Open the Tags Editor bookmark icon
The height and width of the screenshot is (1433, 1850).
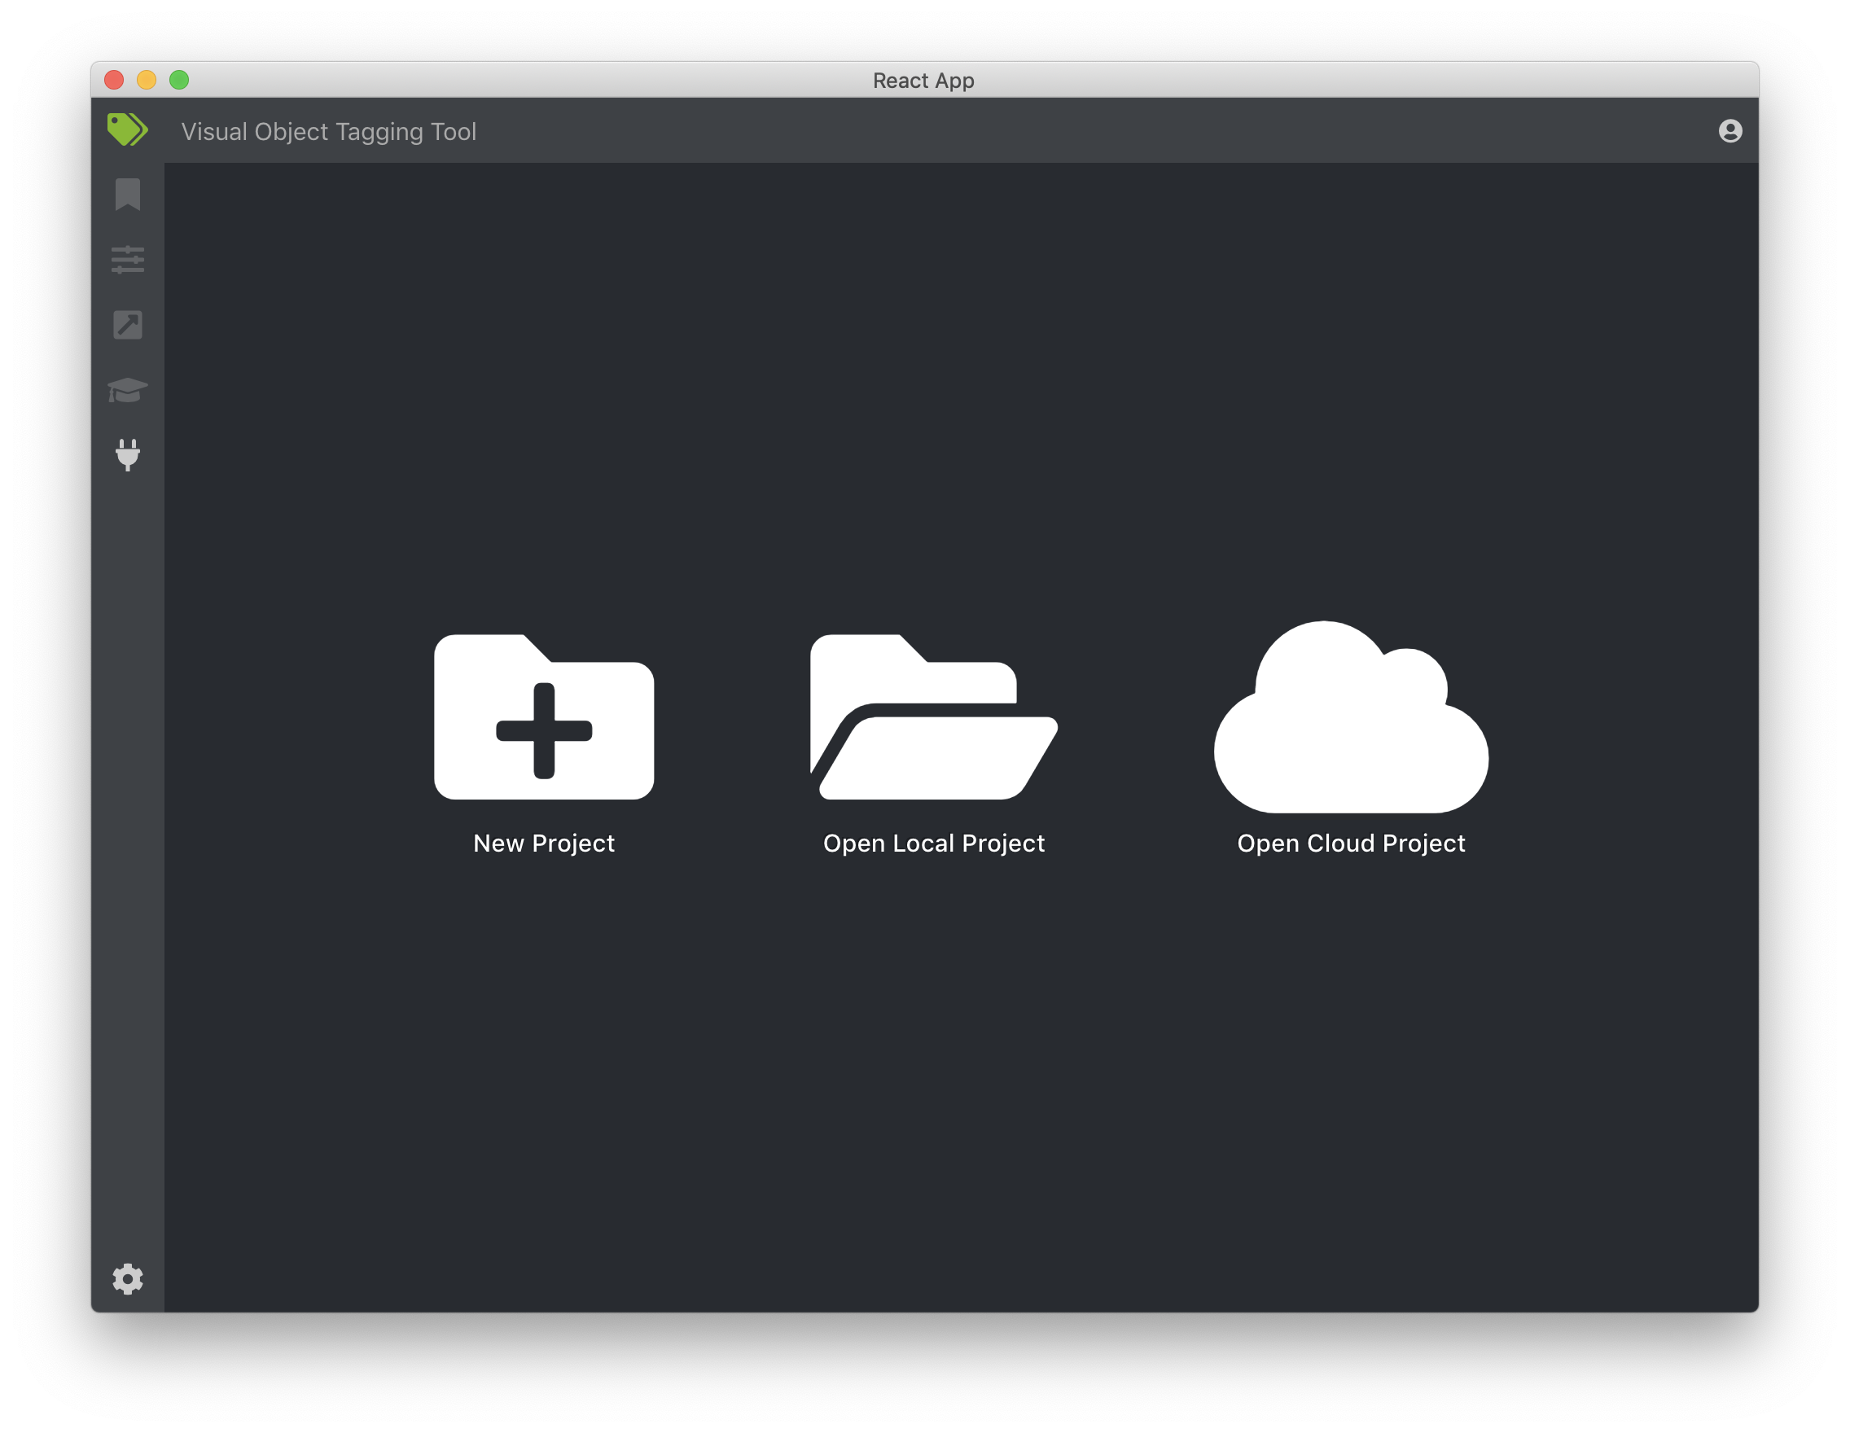[127, 195]
